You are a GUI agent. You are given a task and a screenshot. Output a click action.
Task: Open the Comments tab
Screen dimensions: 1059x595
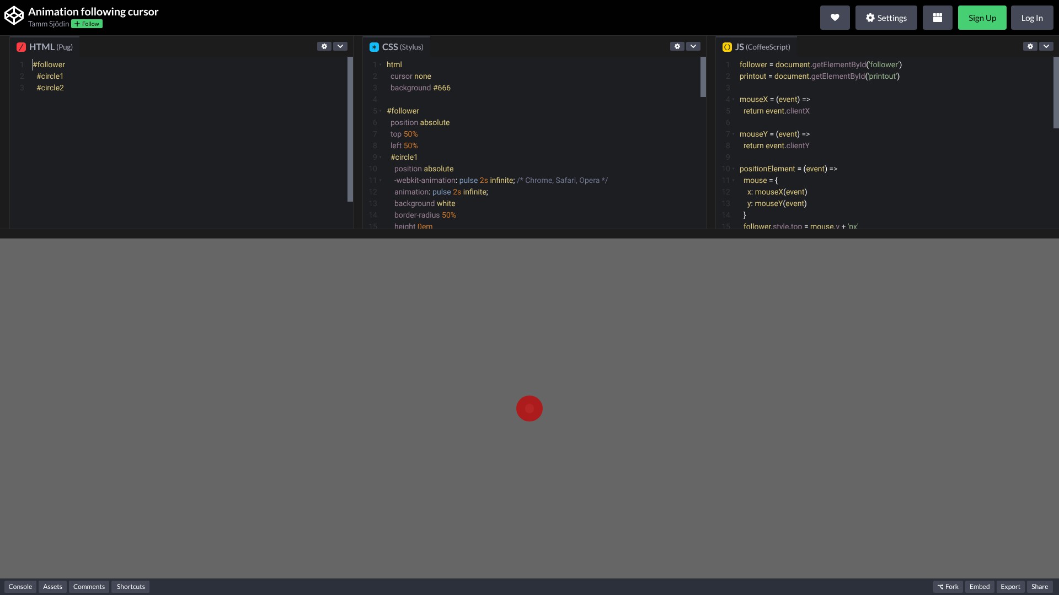(x=89, y=587)
